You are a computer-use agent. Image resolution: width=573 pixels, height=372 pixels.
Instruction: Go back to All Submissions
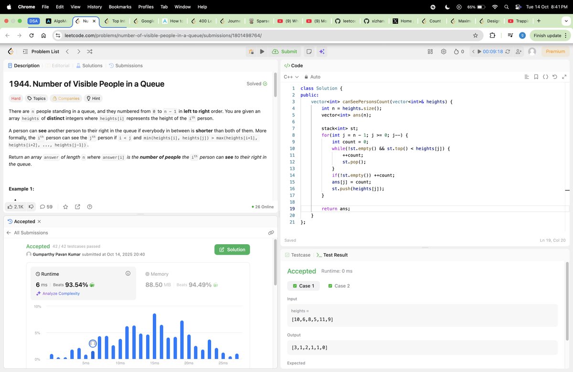point(27,233)
